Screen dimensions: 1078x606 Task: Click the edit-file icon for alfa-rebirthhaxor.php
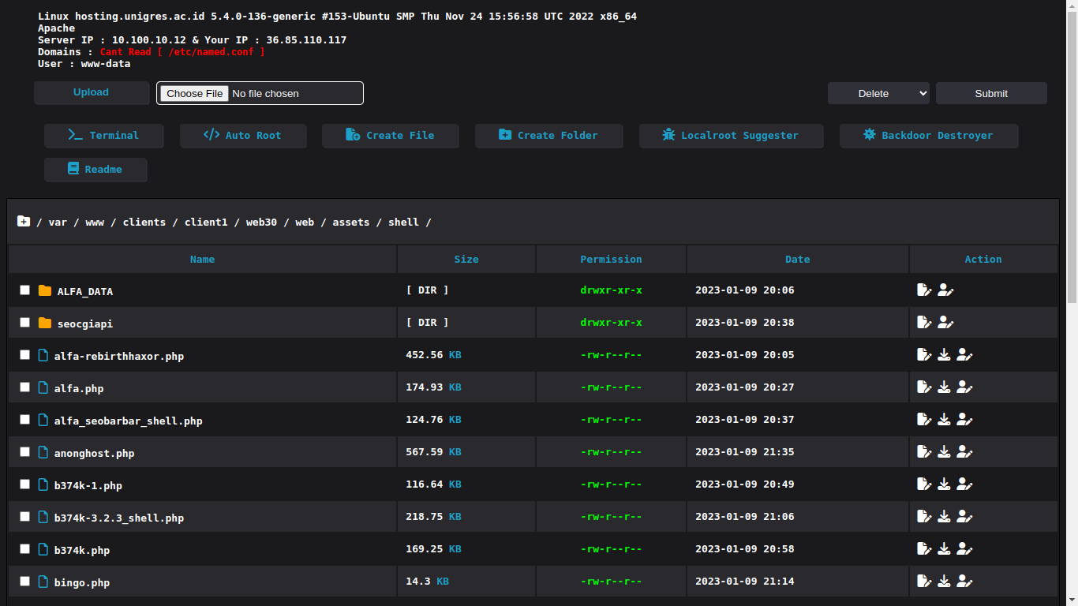tap(924, 355)
